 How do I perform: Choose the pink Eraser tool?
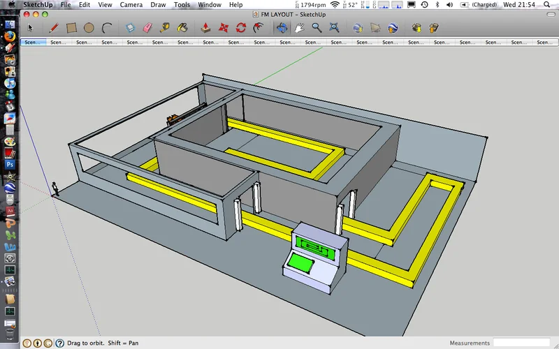(x=147, y=28)
